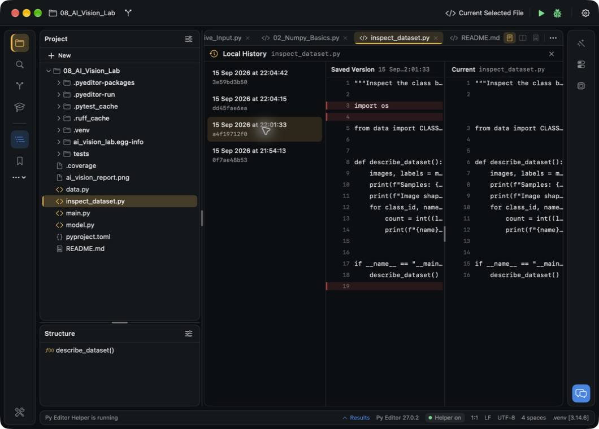Open Project panel options sliders icon
The image size is (599, 429).
[x=189, y=39]
